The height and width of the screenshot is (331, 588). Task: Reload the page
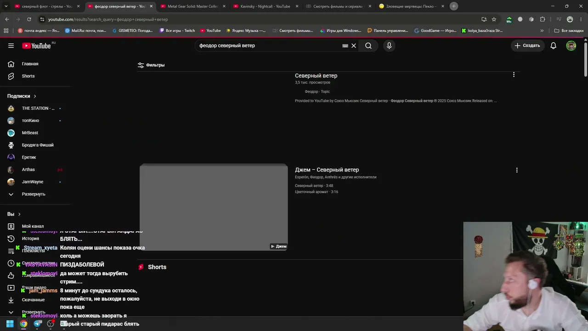(x=29, y=19)
